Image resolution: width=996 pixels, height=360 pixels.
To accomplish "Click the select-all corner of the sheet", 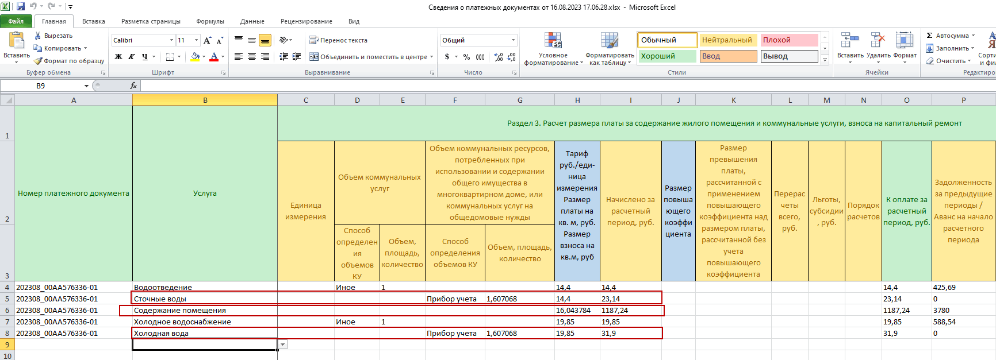I will [x=7, y=100].
